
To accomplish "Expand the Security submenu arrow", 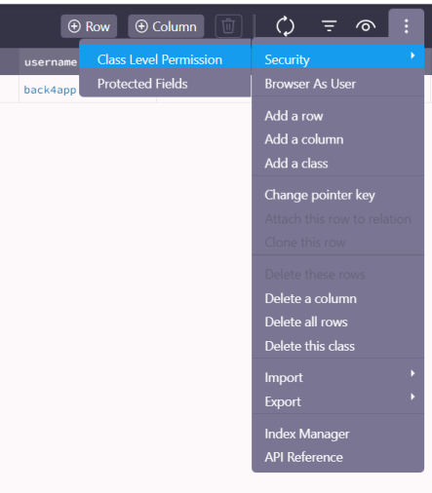I will (412, 56).
